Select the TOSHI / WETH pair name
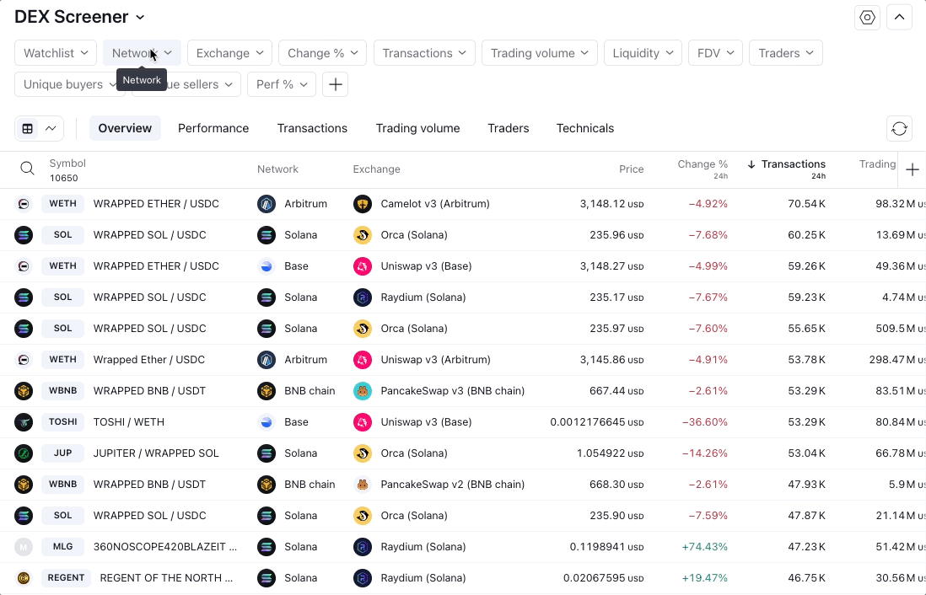This screenshot has height=595, width=926. [129, 422]
